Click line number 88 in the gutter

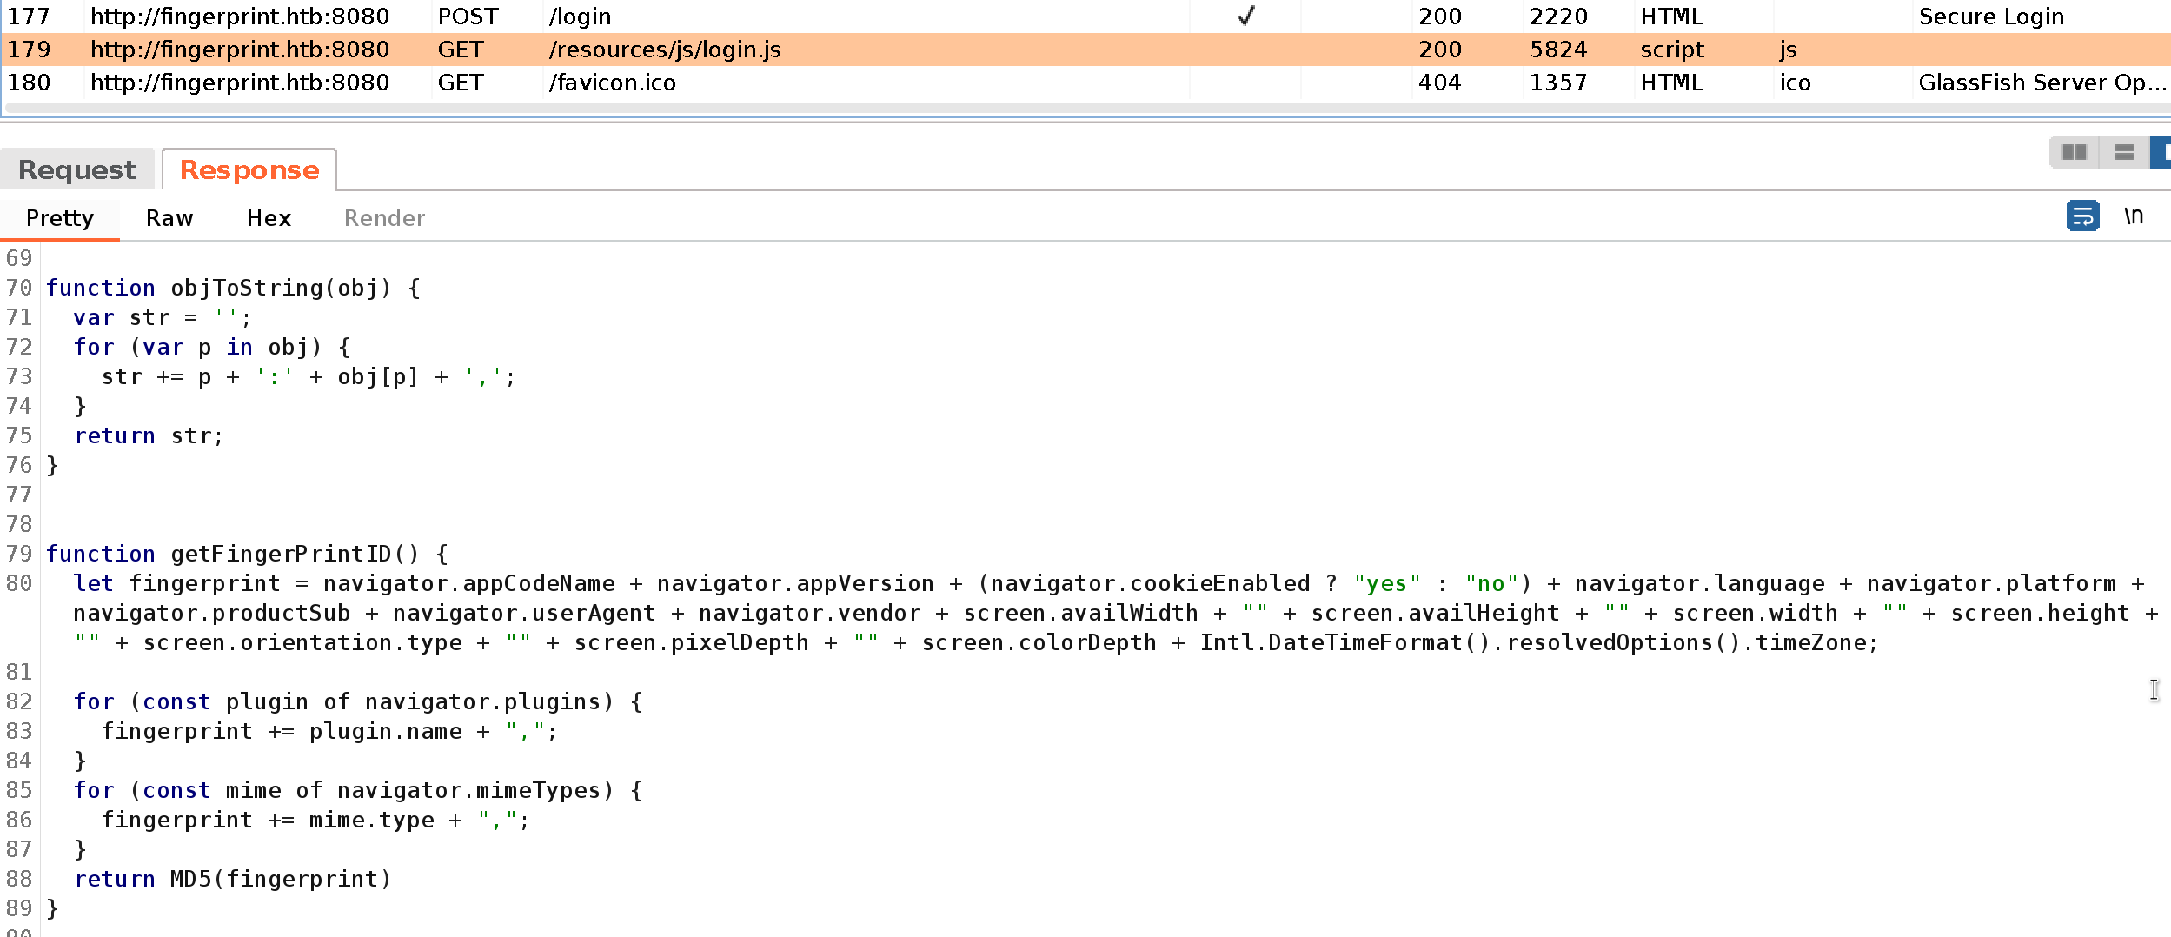(x=19, y=879)
